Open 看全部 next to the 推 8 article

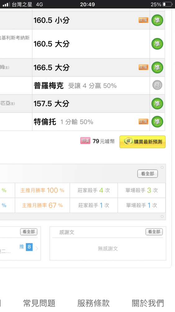[29, 232]
